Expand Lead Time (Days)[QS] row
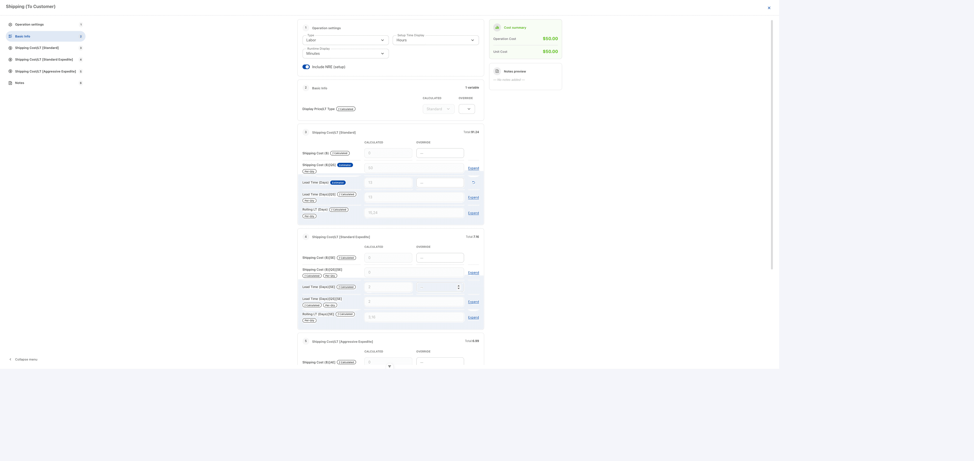 pyautogui.click(x=473, y=197)
